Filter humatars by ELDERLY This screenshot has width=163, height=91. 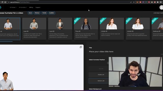pyautogui.click(x=52, y=13)
